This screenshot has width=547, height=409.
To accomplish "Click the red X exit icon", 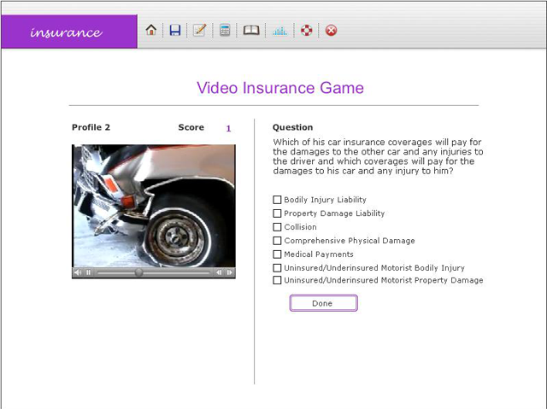I will pyautogui.click(x=331, y=30).
